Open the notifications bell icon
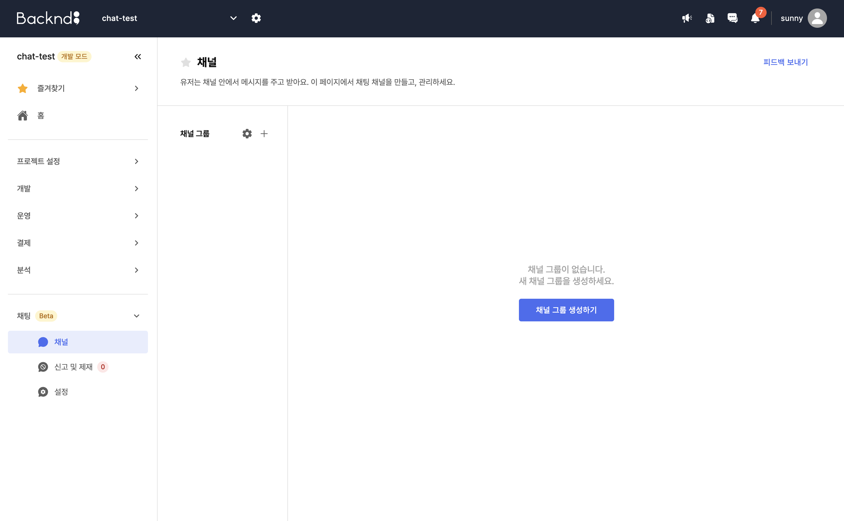 [x=755, y=18]
